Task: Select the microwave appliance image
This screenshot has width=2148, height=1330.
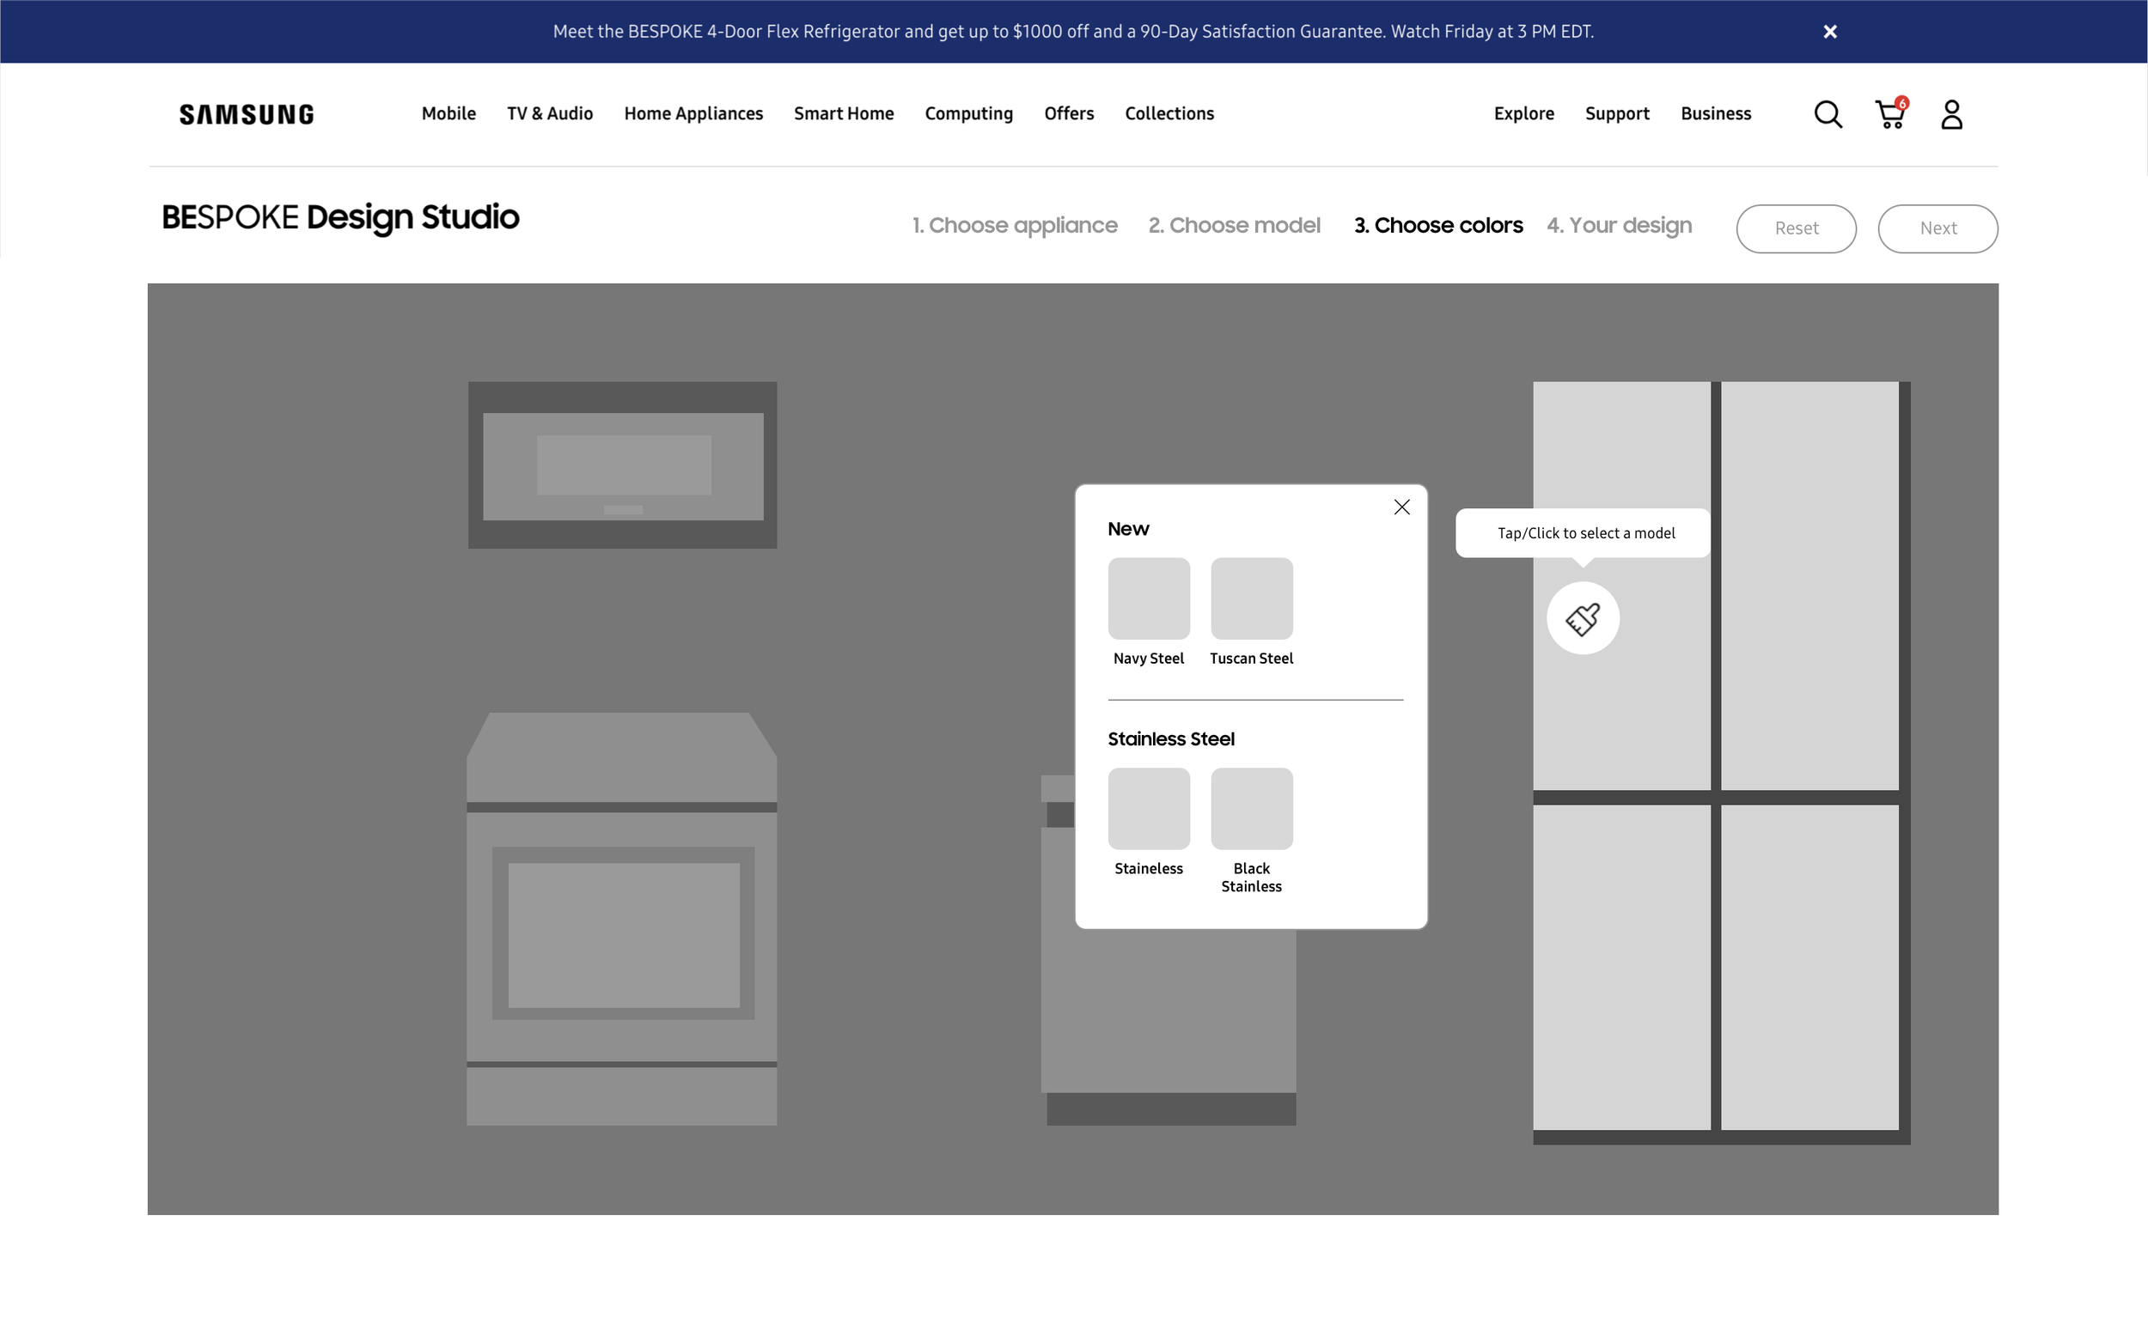Action: pyautogui.click(x=622, y=465)
